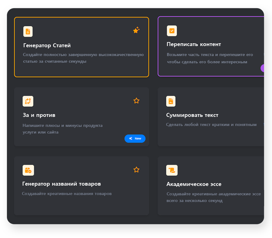Click the description under Академическое эссе

(213, 197)
